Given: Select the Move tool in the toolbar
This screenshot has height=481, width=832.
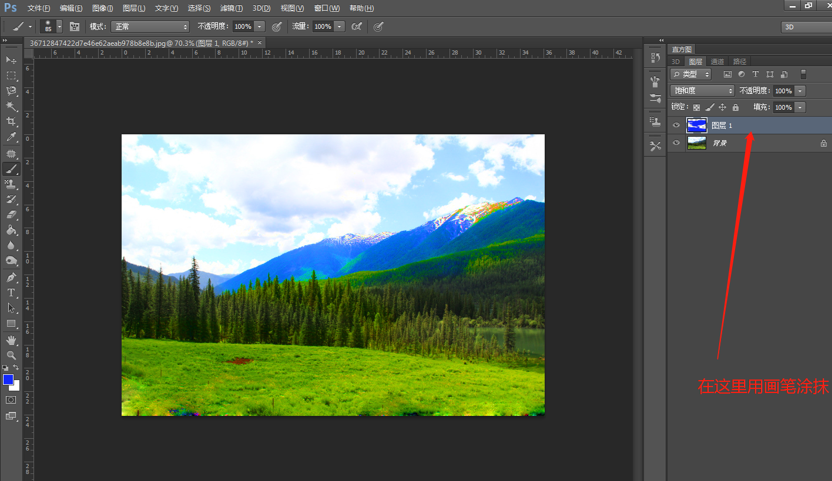Looking at the screenshot, I should [11, 60].
